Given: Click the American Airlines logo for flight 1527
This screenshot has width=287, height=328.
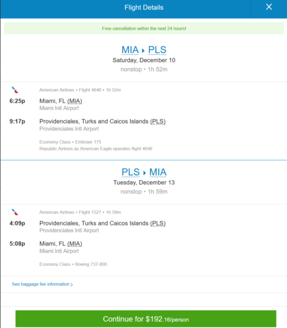Looking at the screenshot, I should (15, 212).
